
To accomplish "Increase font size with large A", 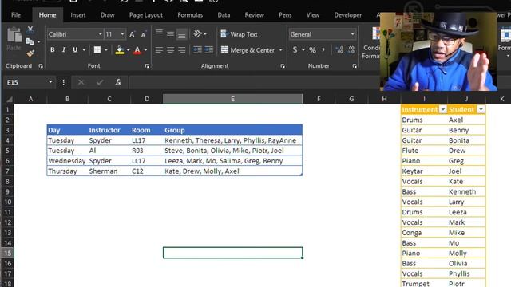I will click(x=132, y=34).
